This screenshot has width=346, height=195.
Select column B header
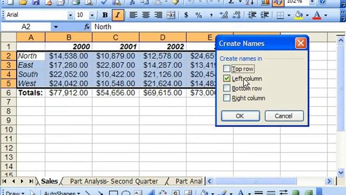tap(69, 37)
